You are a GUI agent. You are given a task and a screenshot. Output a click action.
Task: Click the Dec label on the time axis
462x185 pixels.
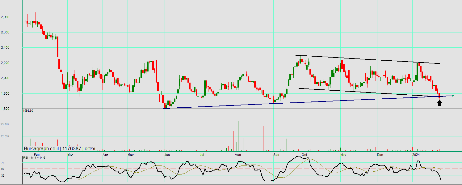coord(380,154)
